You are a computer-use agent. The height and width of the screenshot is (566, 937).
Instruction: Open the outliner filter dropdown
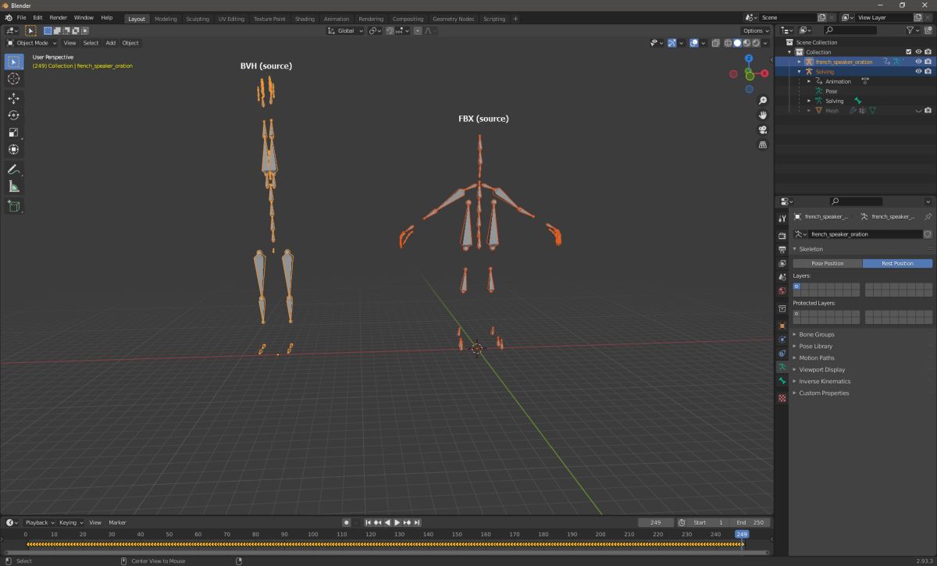pyautogui.click(x=913, y=30)
